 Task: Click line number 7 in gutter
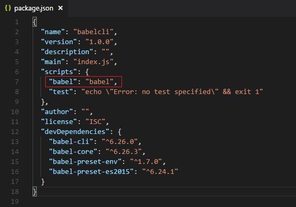[17, 82]
